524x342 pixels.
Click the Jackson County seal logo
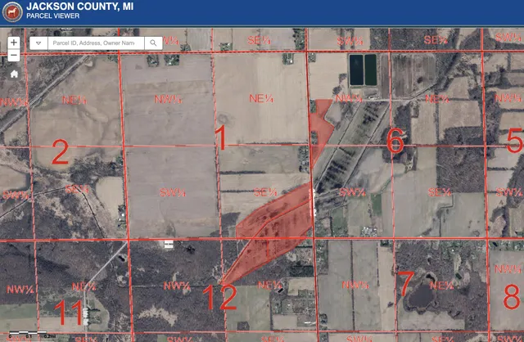point(14,11)
